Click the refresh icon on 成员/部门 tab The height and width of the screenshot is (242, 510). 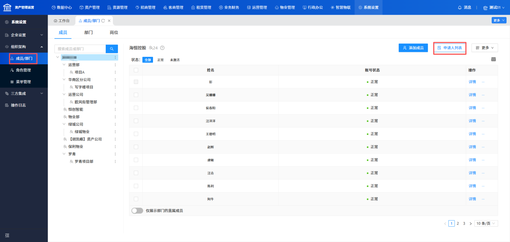[x=103, y=21]
